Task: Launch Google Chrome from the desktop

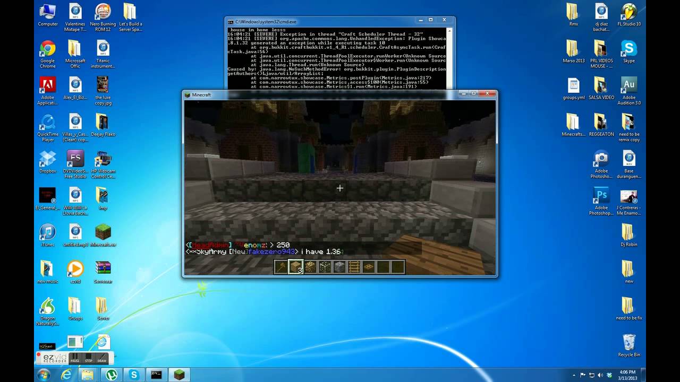Action: (48, 55)
